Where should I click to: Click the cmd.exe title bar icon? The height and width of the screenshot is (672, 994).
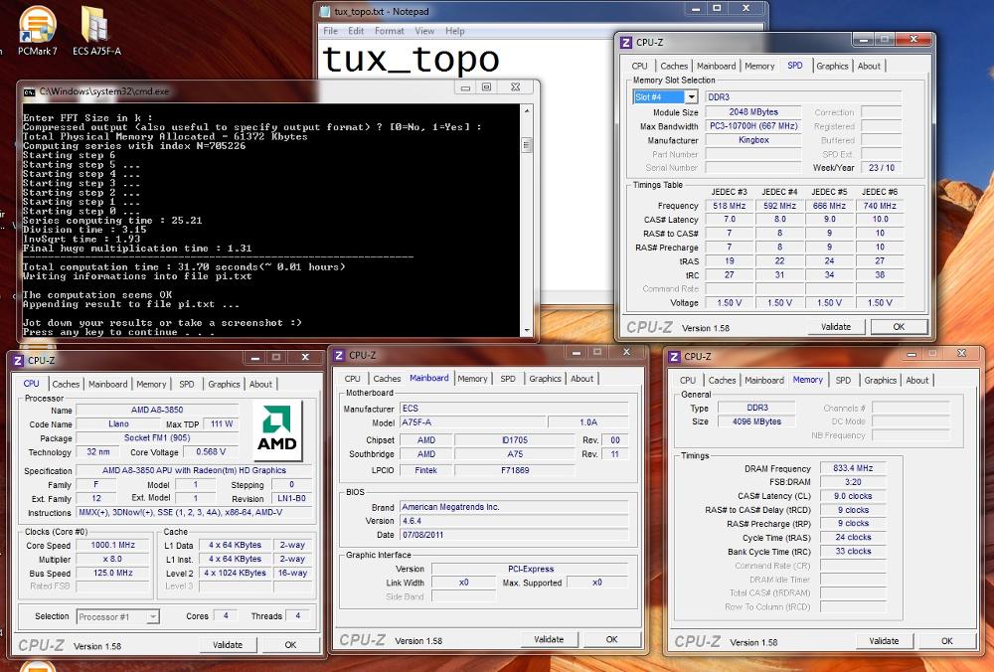pyautogui.click(x=29, y=91)
